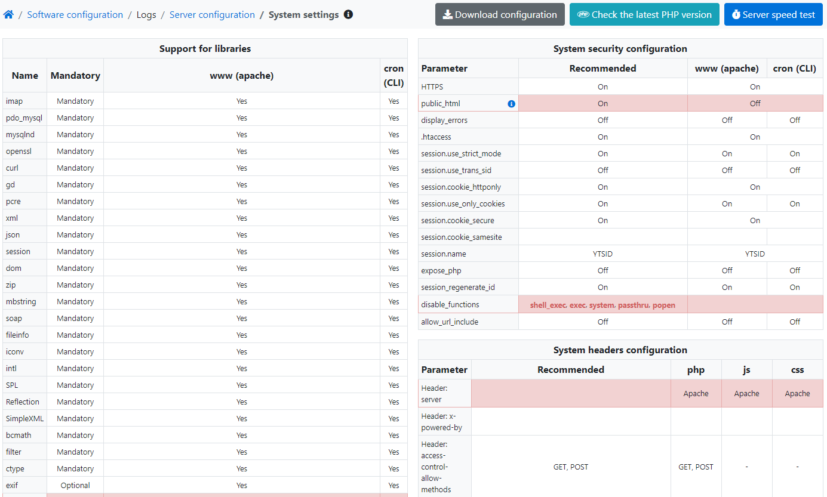Click the Download configuration button
Image resolution: width=827 pixels, height=497 pixels.
[x=500, y=14]
